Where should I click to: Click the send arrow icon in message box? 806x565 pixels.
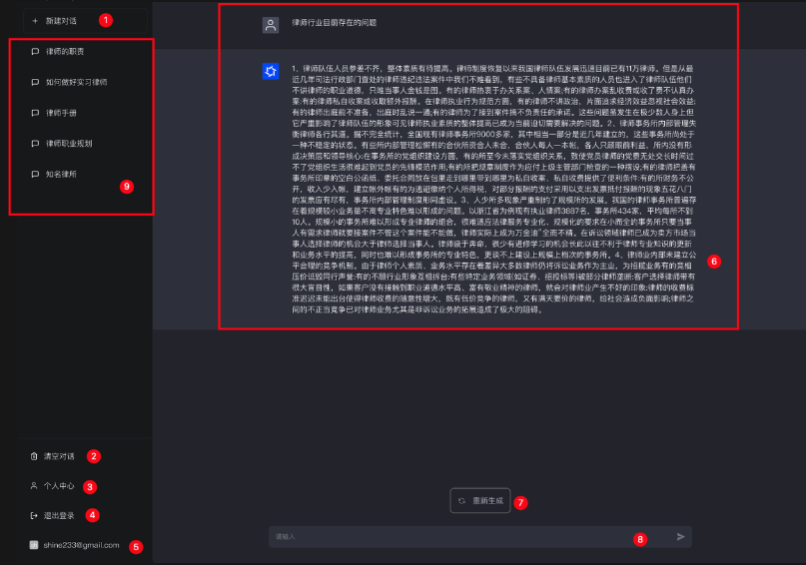tap(681, 537)
